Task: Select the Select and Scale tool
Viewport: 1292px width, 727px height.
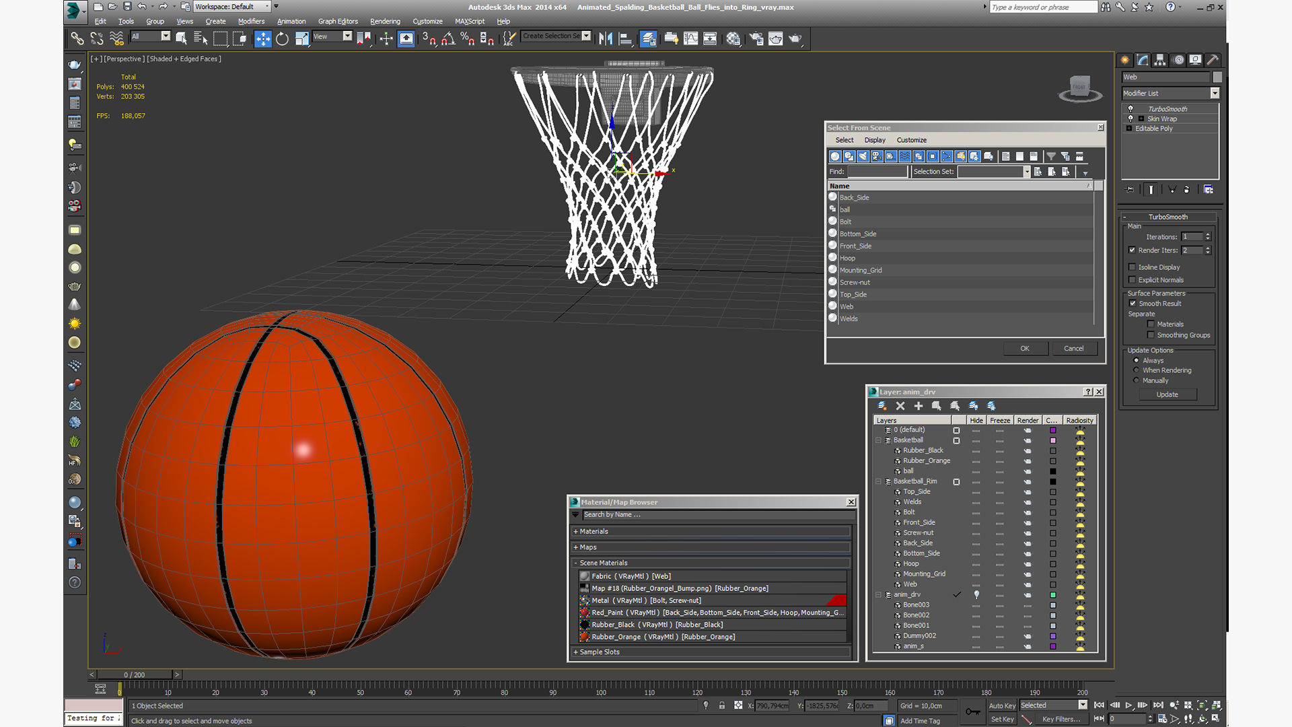Action: (x=301, y=39)
